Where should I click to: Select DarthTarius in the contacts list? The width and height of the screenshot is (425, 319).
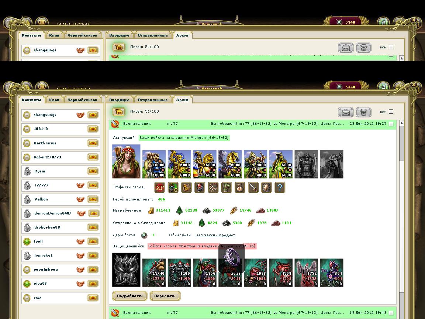coord(45,143)
